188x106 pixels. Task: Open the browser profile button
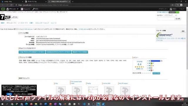(179, 5)
